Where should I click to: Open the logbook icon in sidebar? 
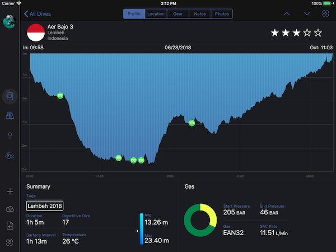(x=10, y=97)
